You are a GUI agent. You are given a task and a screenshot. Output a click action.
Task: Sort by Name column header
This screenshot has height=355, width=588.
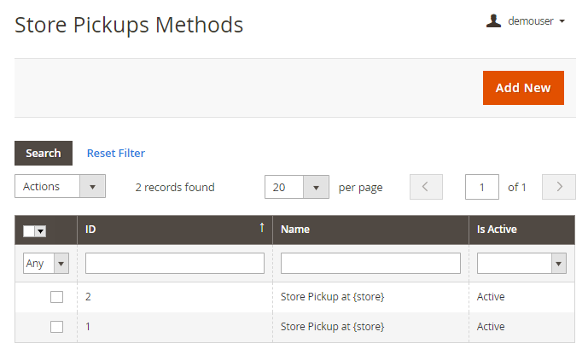295,230
